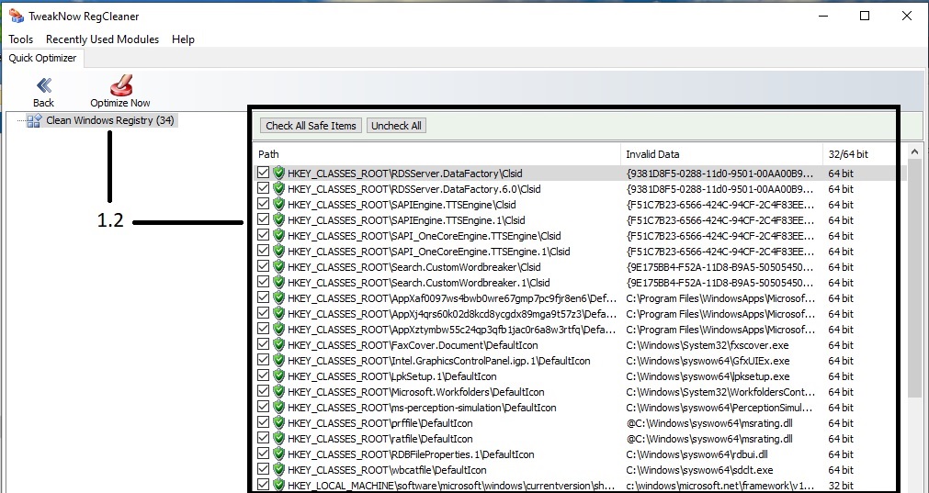Screen dimensions: 929x493
Task: Click the Uncheck All button
Action: (x=396, y=126)
